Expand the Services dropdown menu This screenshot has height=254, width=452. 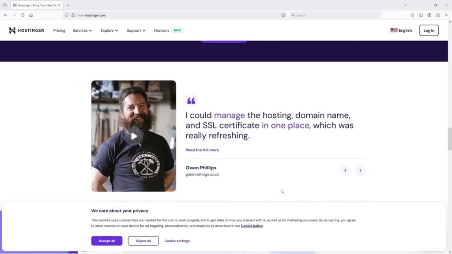[x=82, y=30]
